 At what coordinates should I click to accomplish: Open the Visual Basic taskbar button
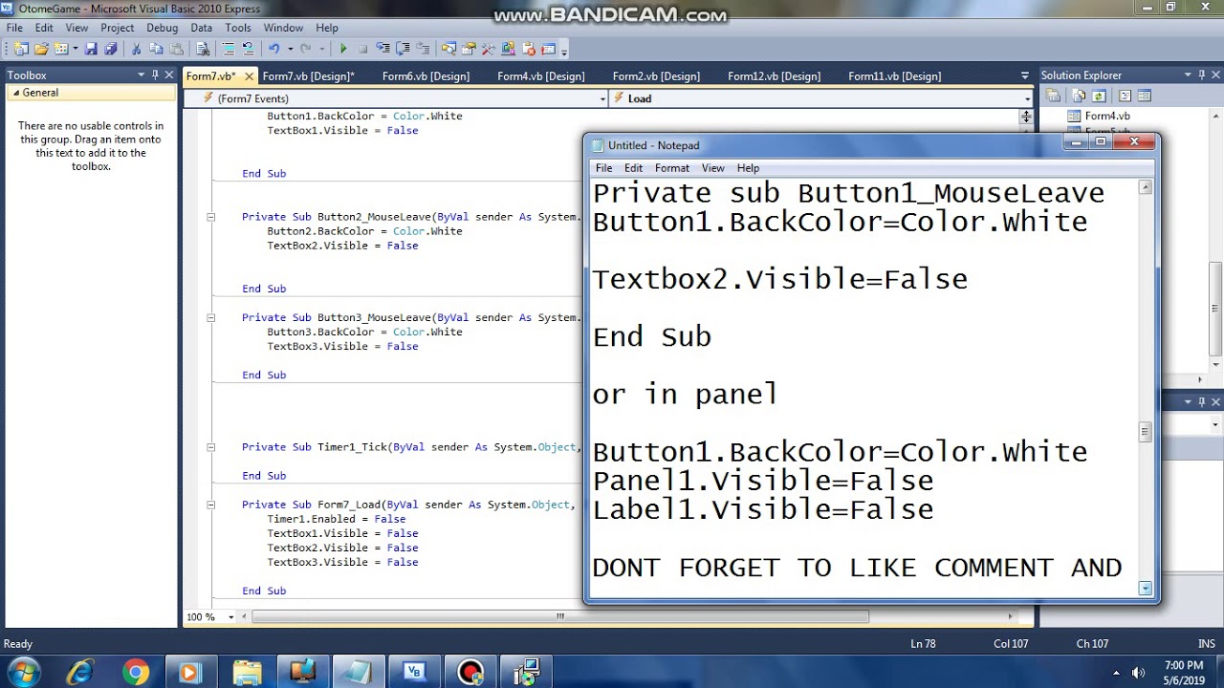tap(414, 673)
